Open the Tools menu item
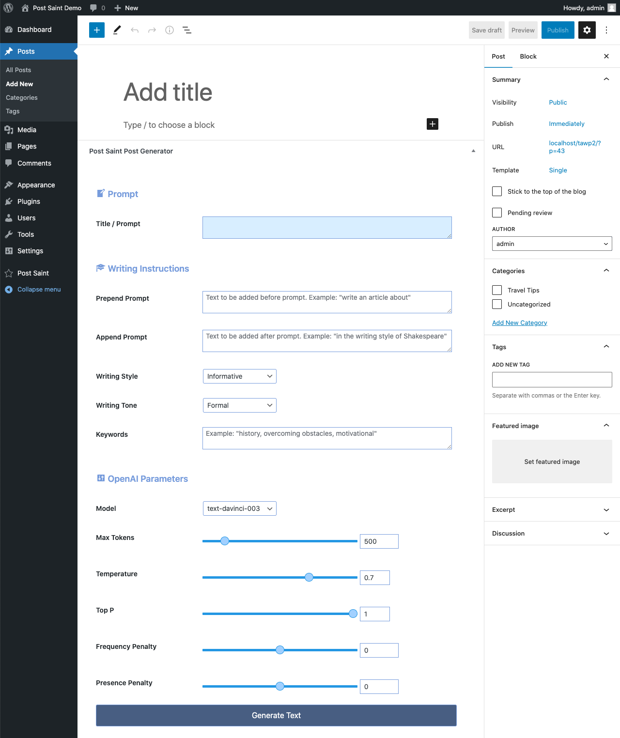620x738 pixels. tap(39, 234)
